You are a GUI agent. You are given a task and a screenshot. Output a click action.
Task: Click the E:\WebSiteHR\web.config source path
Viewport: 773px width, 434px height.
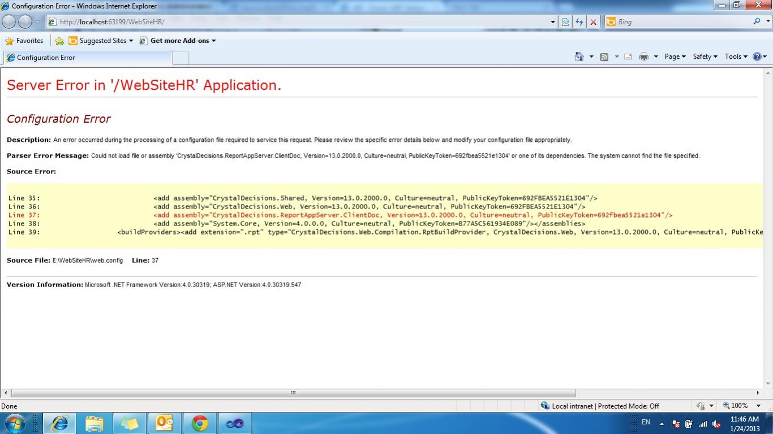tap(88, 261)
